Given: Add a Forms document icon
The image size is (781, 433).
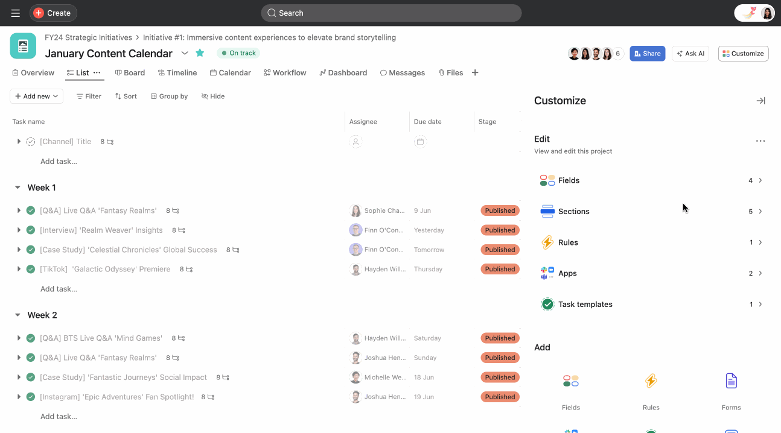Looking at the screenshot, I should (731, 381).
